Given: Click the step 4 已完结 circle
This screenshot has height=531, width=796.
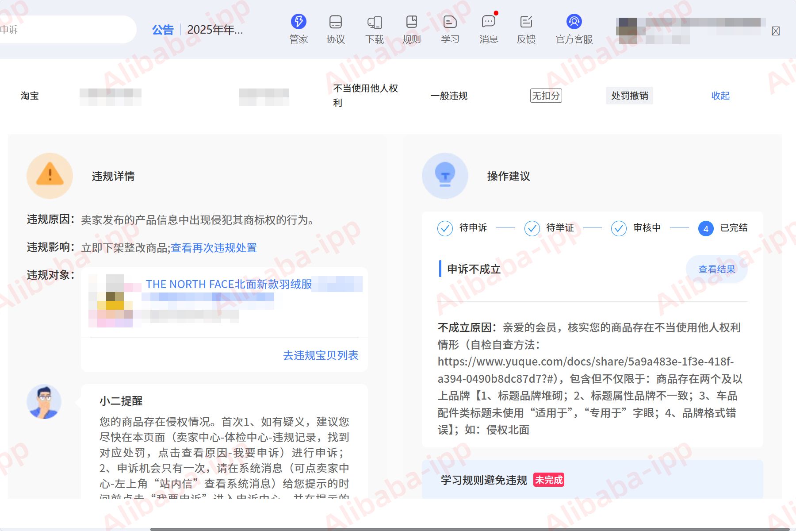Looking at the screenshot, I should (706, 228).
